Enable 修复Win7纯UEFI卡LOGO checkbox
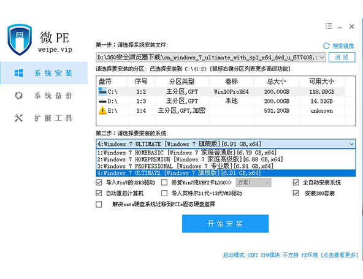363x279 pixels. pyautogui.click(x=164, y=183)
